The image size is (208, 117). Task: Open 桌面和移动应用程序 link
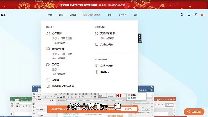click(63, 86)
